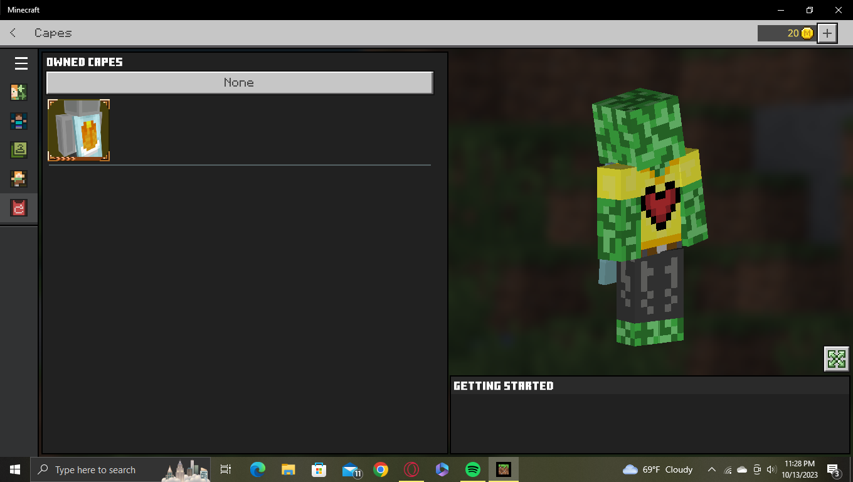The image size is (853, 482).
Task: Click the plus button to buy Minecoins
Action: click(828, 33)
